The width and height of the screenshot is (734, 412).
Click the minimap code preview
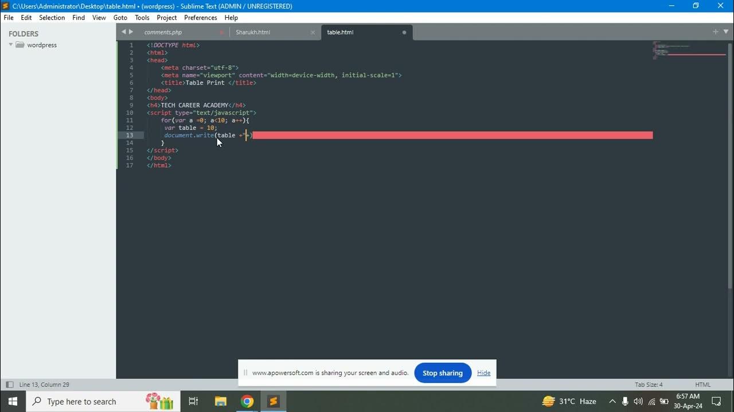pos(689,50)
